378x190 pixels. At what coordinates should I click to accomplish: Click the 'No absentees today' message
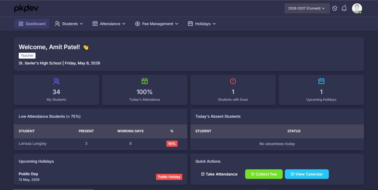click(x=277, y=144)
